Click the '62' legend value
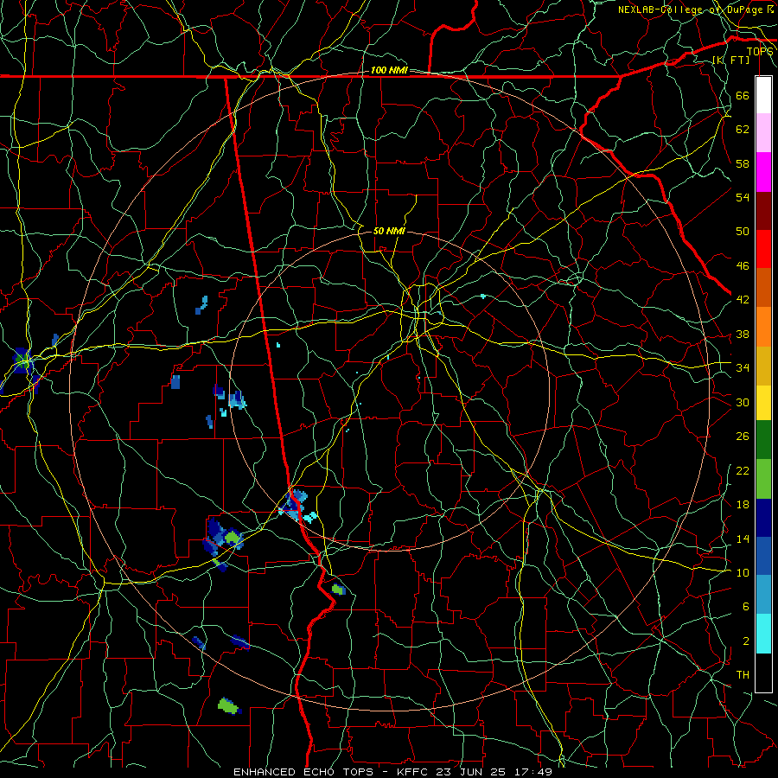The height and width of the screenshot is (778, 778). click(743, 130)
